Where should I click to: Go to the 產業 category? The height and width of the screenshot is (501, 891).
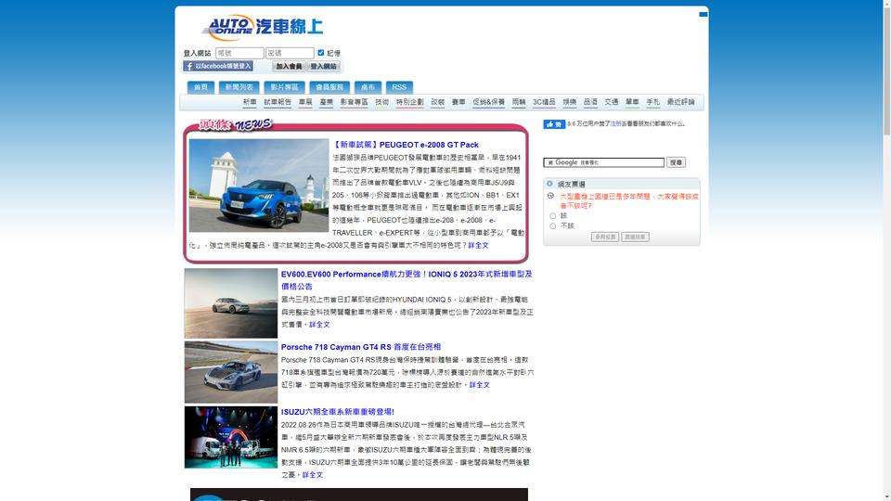click(x=326, y=102)
